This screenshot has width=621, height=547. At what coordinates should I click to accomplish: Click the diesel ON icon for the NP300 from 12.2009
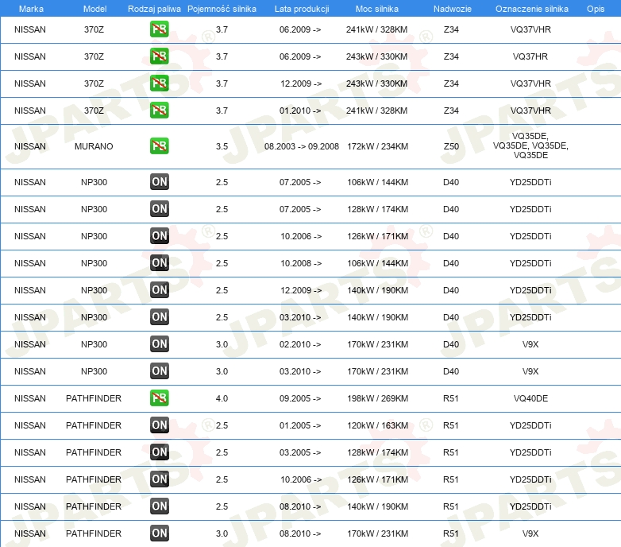pos(159,290)
